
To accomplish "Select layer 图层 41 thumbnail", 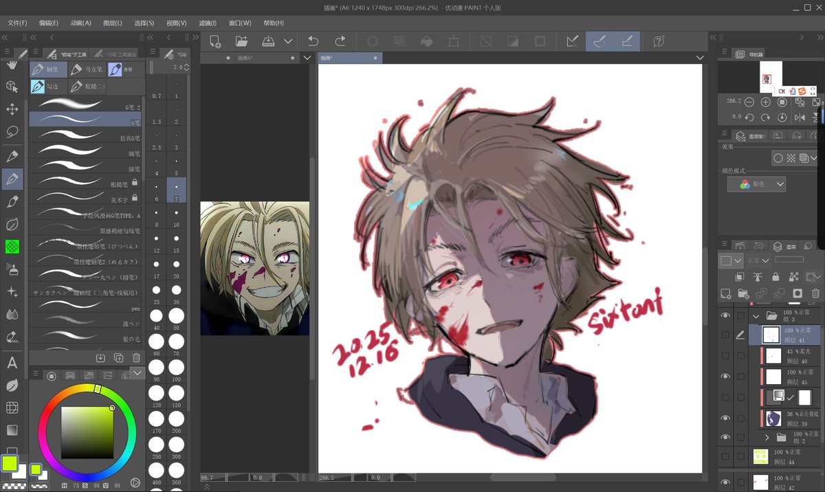I will tap(771, 335).
